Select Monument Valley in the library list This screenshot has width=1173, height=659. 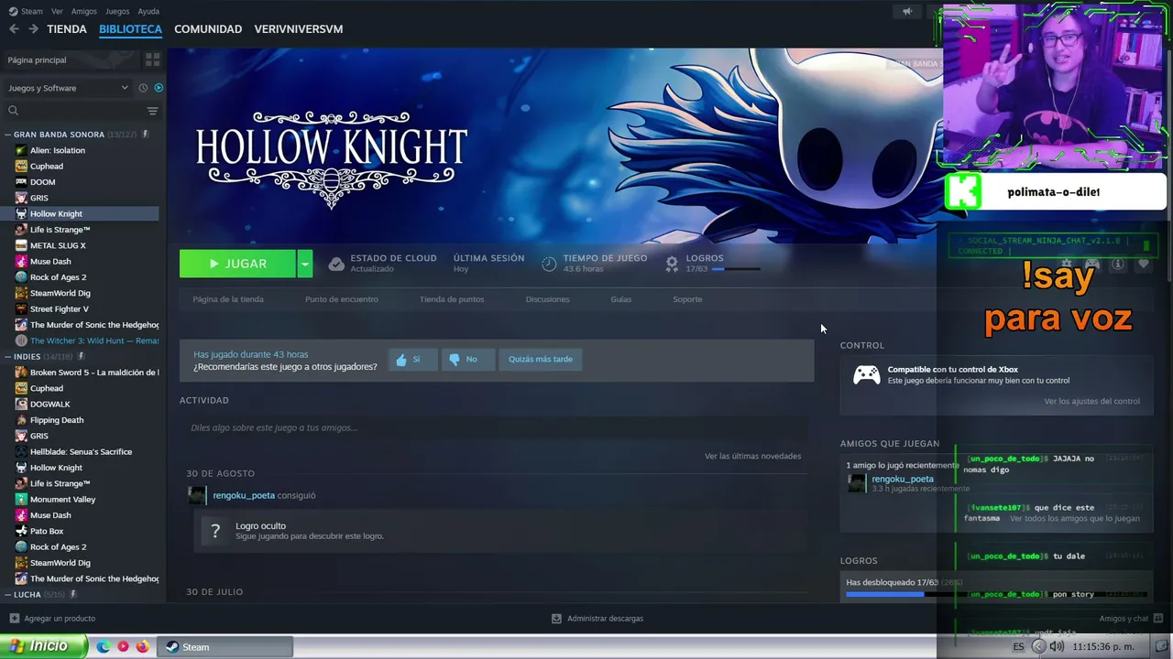tap(62, 500)
